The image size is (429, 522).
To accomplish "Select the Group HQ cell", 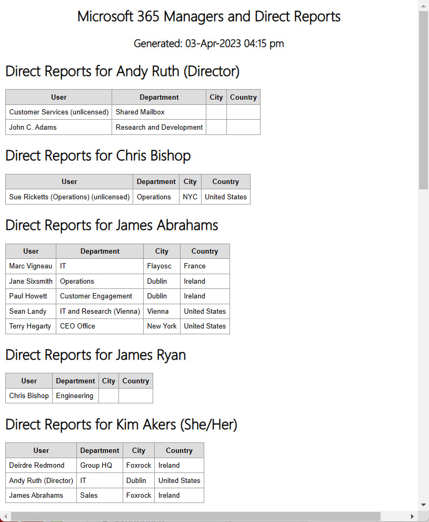I will click(99, 466).
